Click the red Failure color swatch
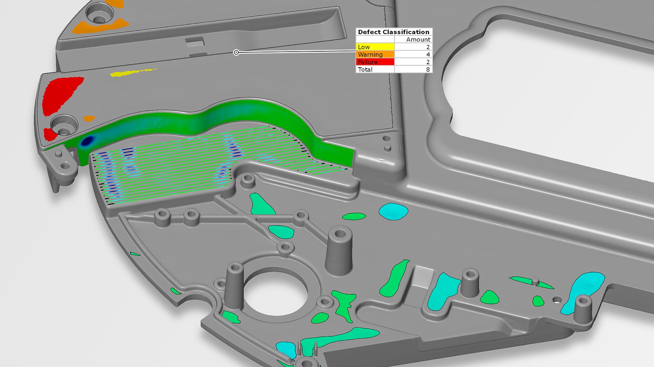Viewport: 654px width, 367px height. coord(375,62)
